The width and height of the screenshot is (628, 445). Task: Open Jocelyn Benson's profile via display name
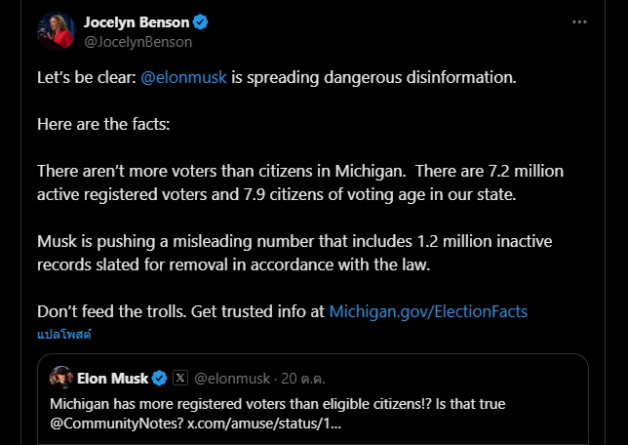[x=137, y=22]
